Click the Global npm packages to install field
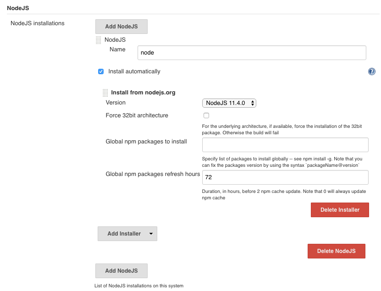The image size is (381, 291). 285,145
